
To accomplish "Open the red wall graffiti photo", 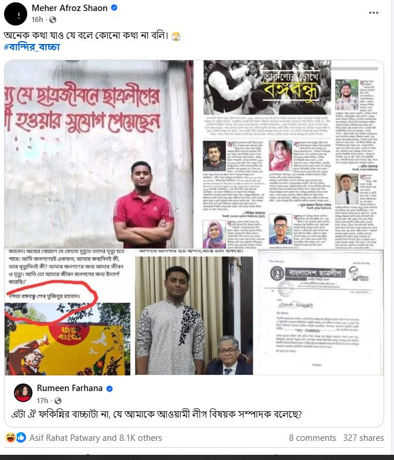I will (99, 154).
